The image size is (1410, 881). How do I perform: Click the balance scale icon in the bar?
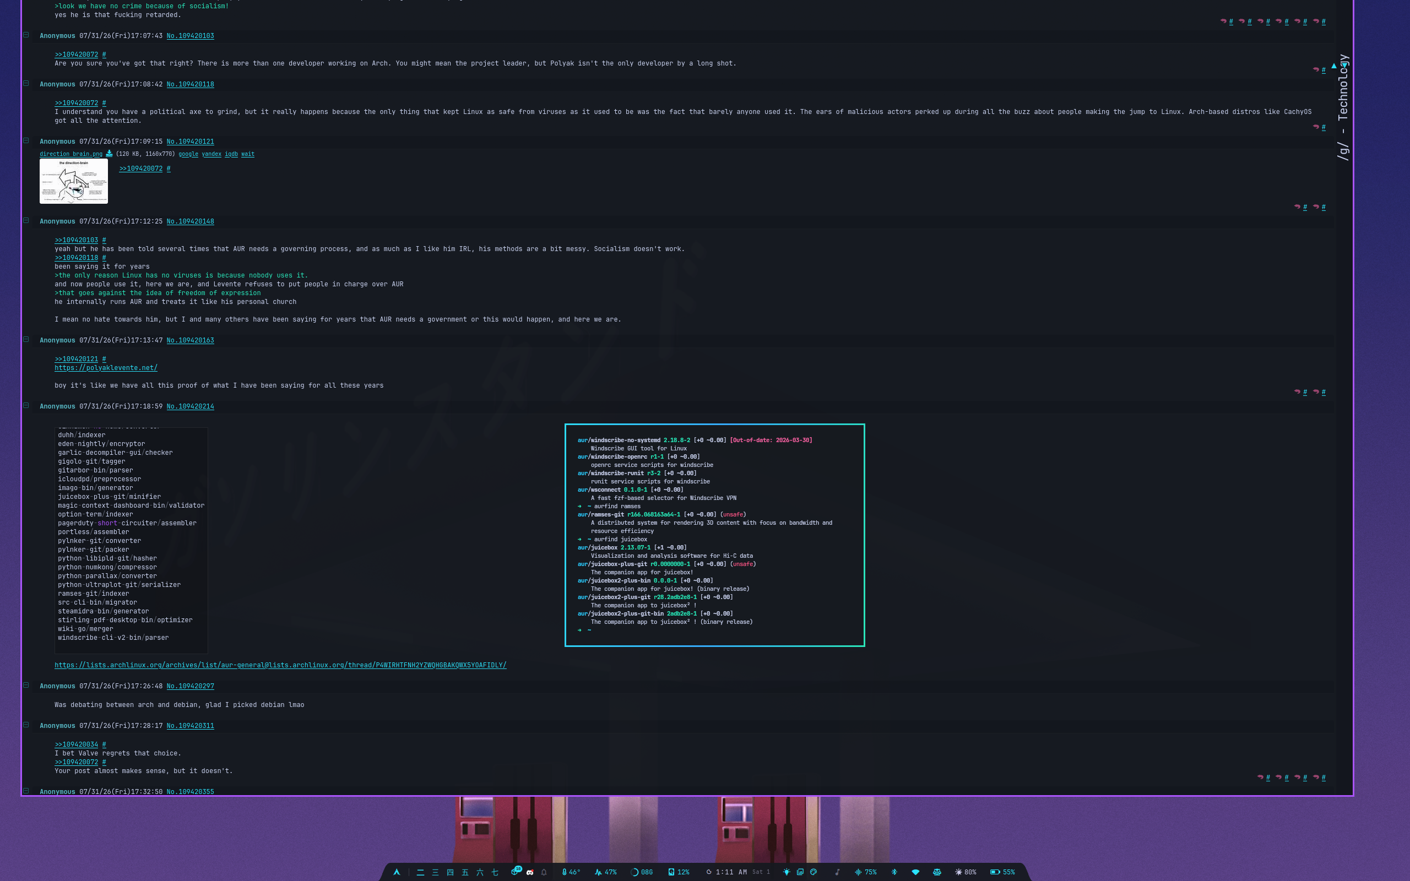point(937,872)
